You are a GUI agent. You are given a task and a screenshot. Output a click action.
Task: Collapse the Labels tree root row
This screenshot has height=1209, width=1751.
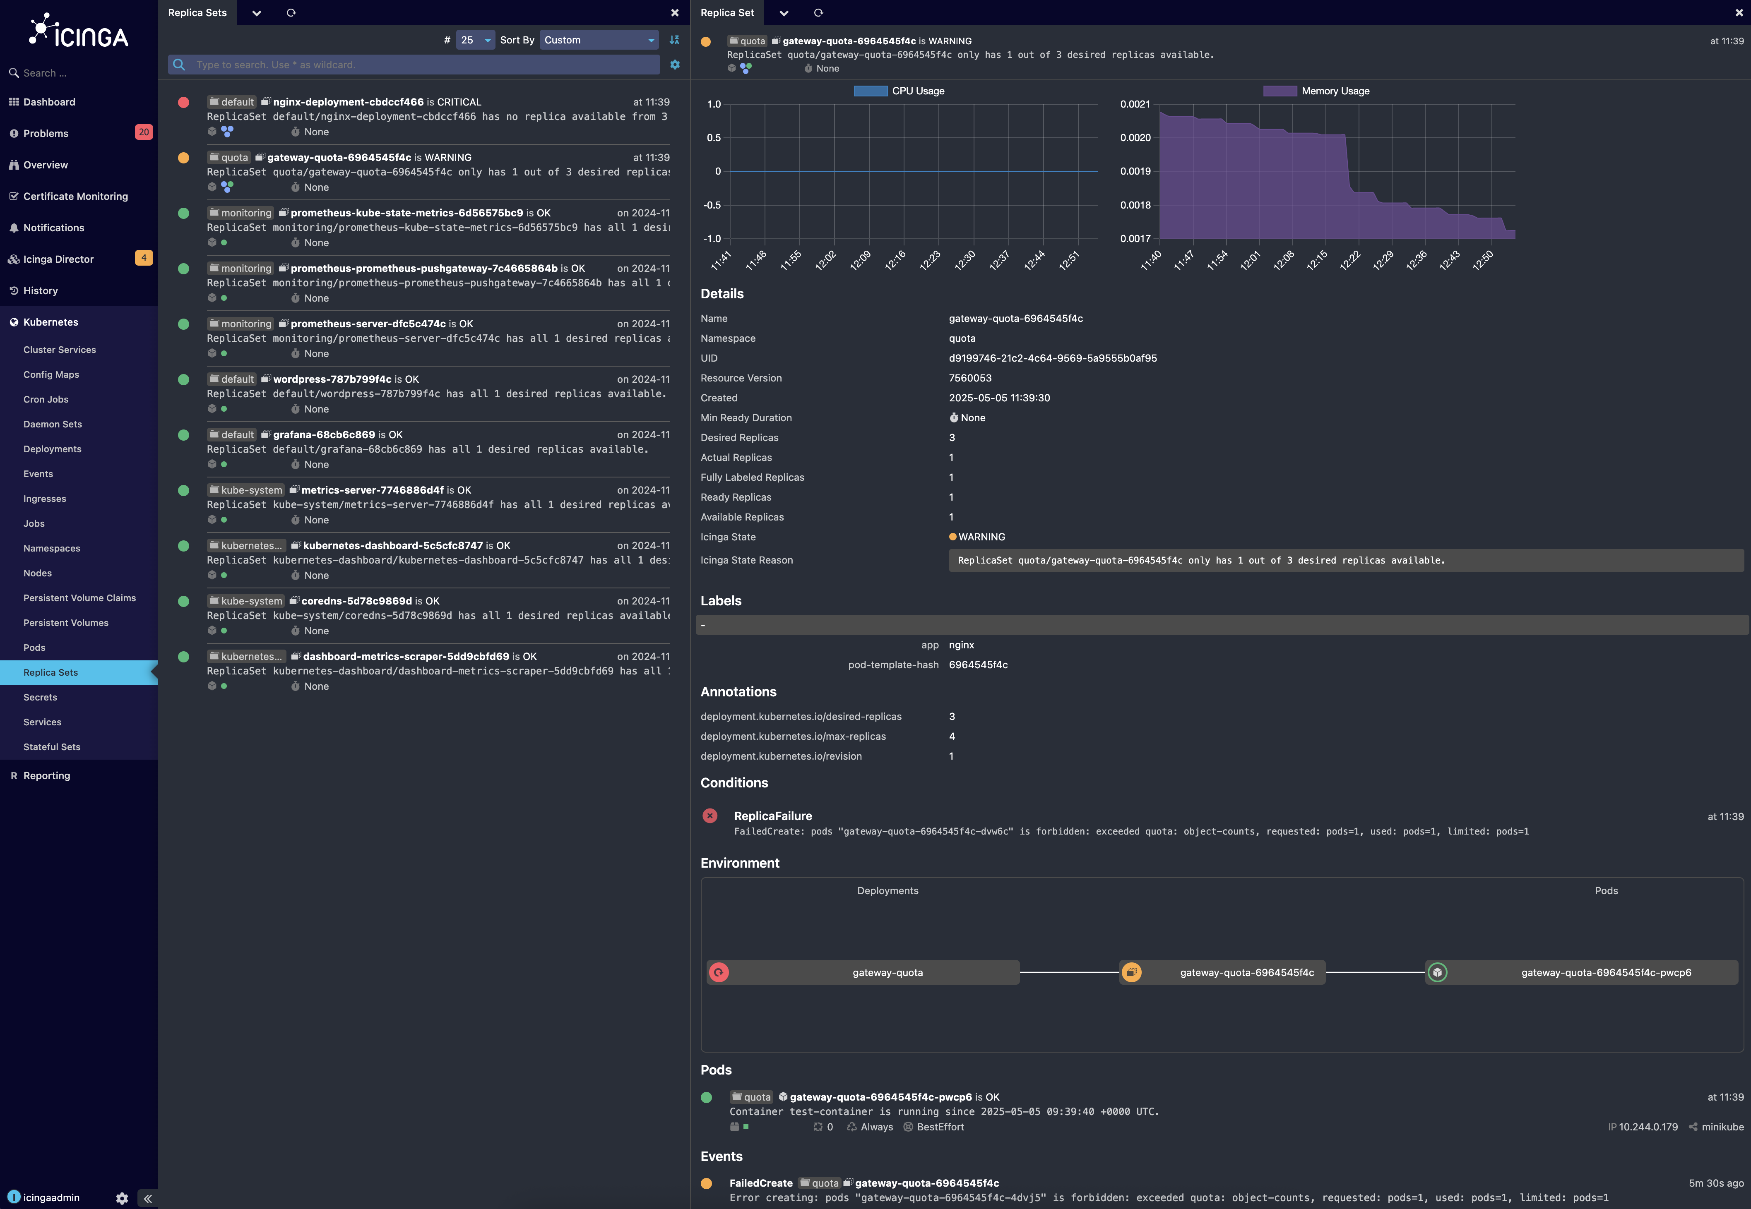[x=1222, y=625]
